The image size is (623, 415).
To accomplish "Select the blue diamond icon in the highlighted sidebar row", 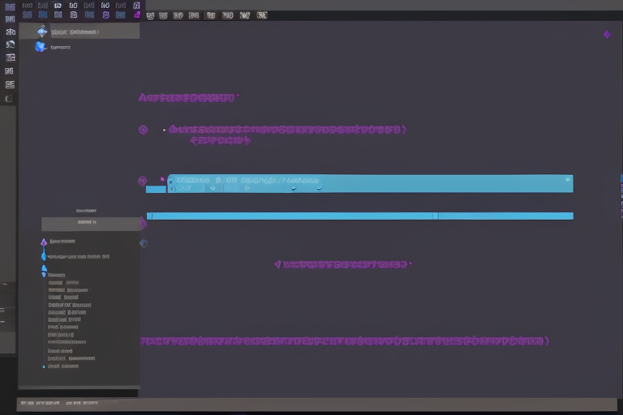I will pyautogui.click(x=42, y=32).
